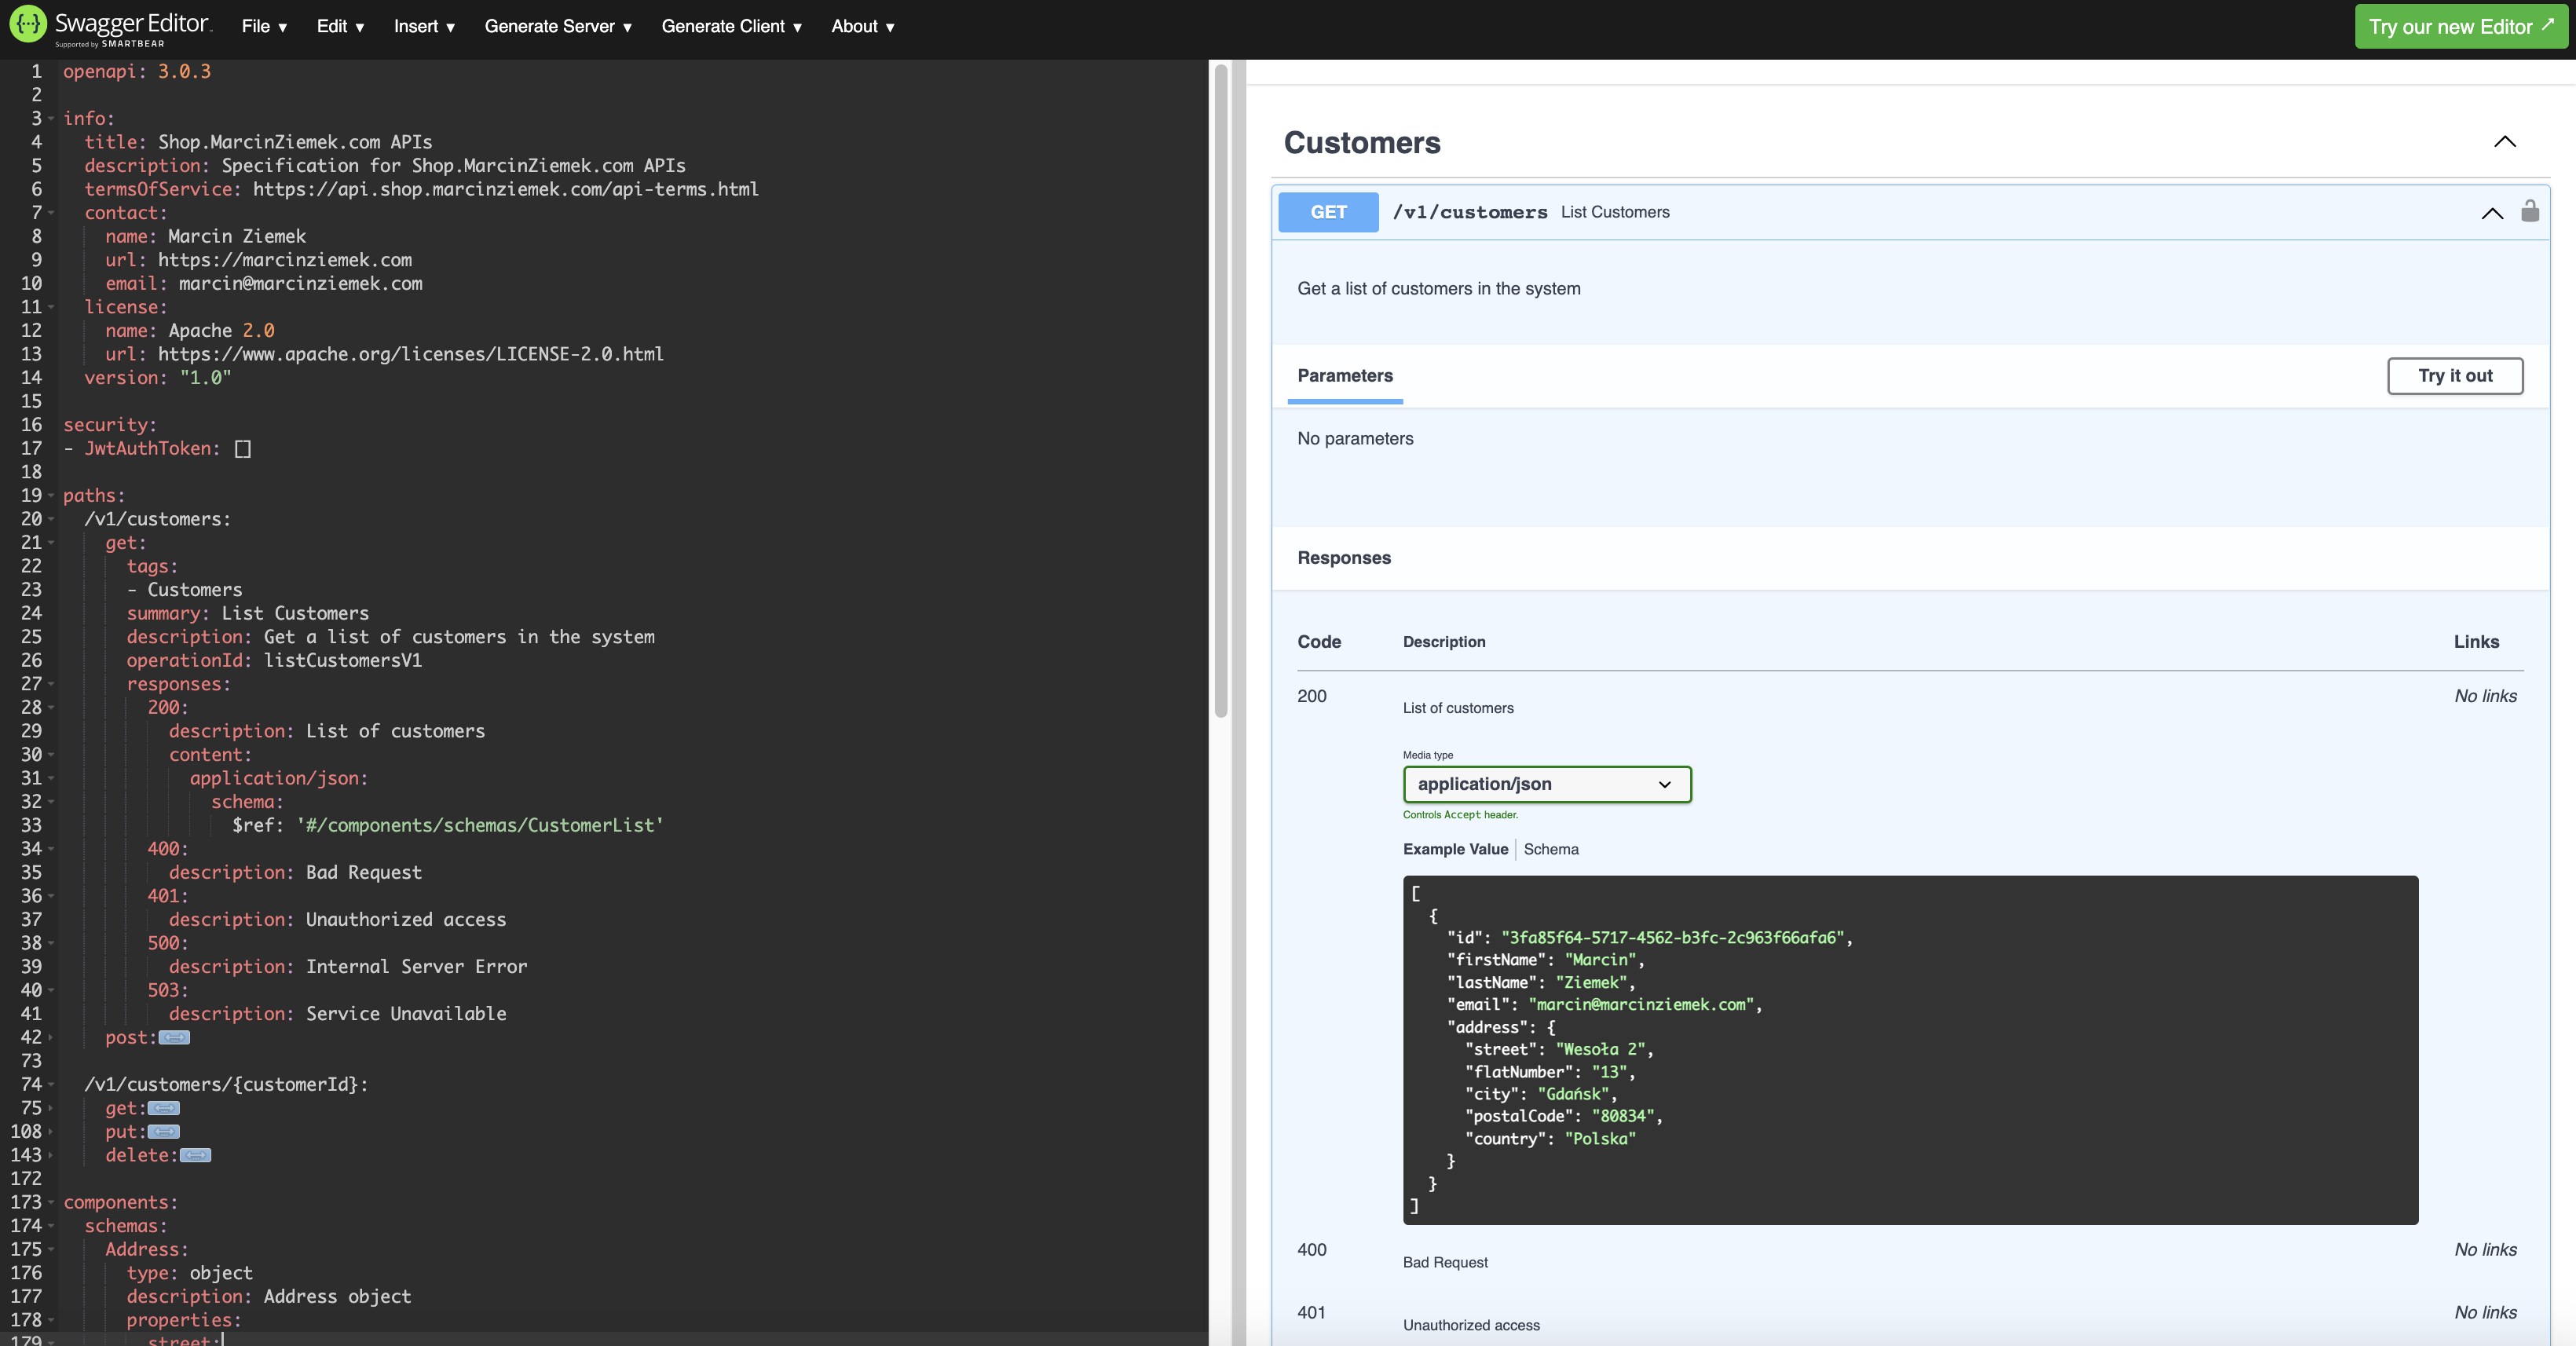Expand the folded get: block on line 75
Viewport: 2576px width, 1346px height.
pyautogui.click(x=164, y=1108)
